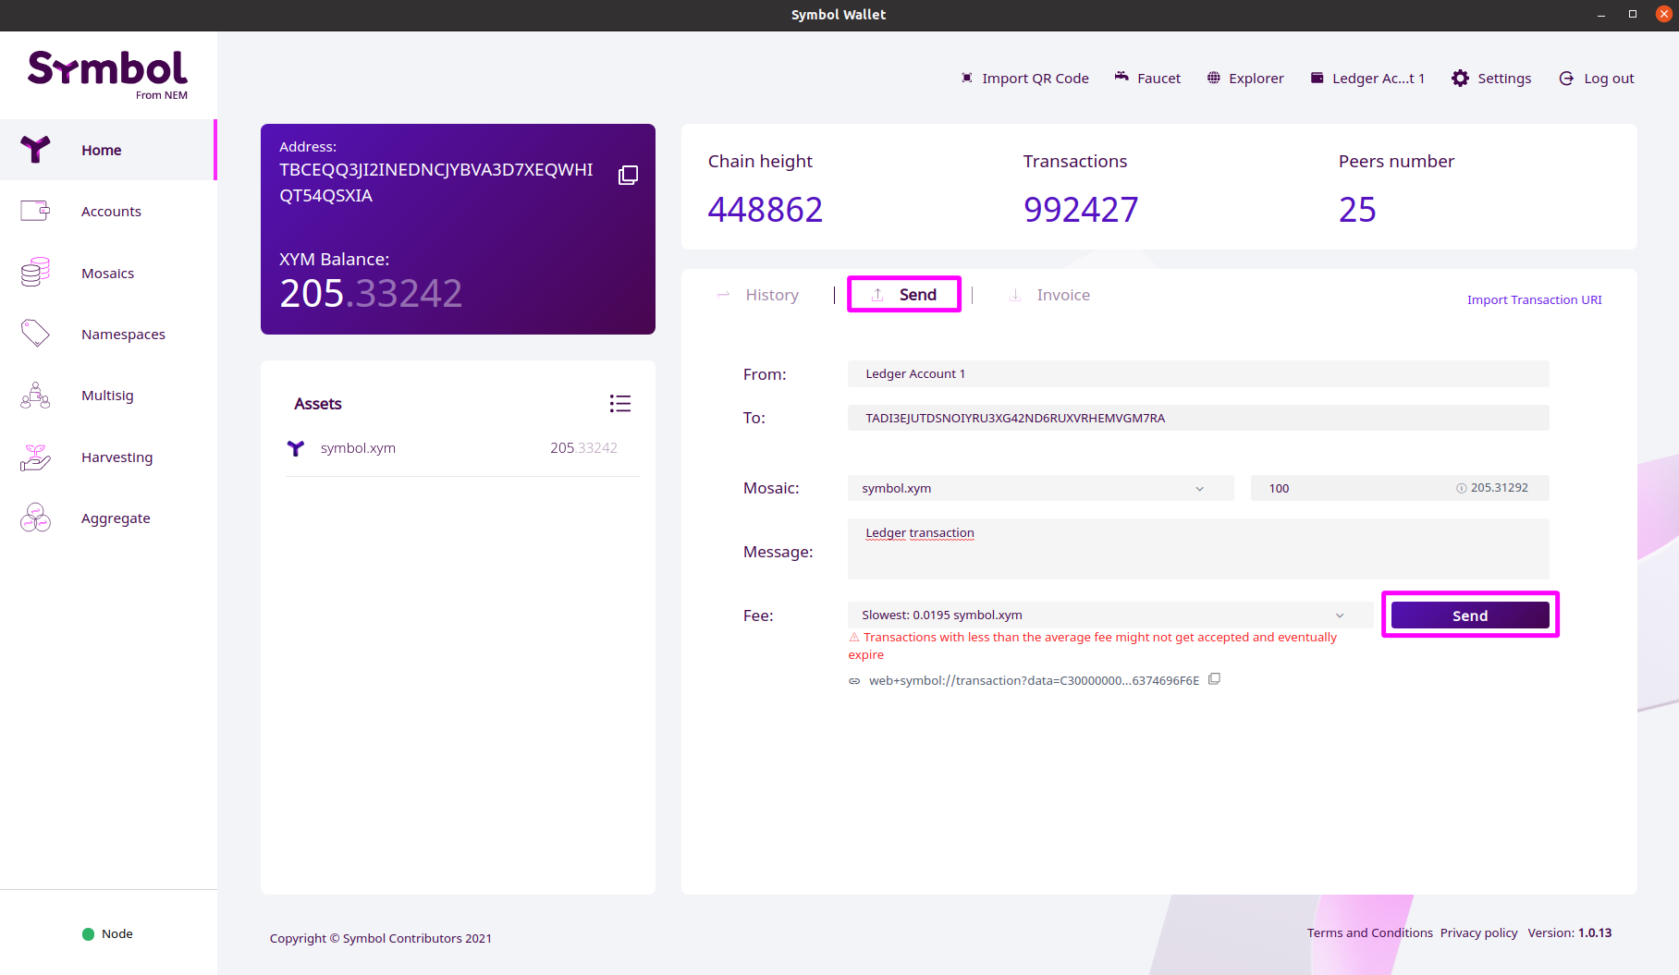Open Mosaics via coin stack icon

pos(35,273)
